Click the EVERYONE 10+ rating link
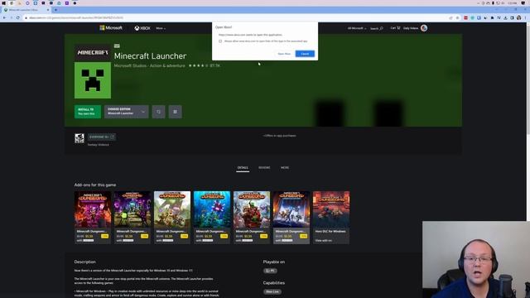 pyautogui.click(x=101, y=137)
